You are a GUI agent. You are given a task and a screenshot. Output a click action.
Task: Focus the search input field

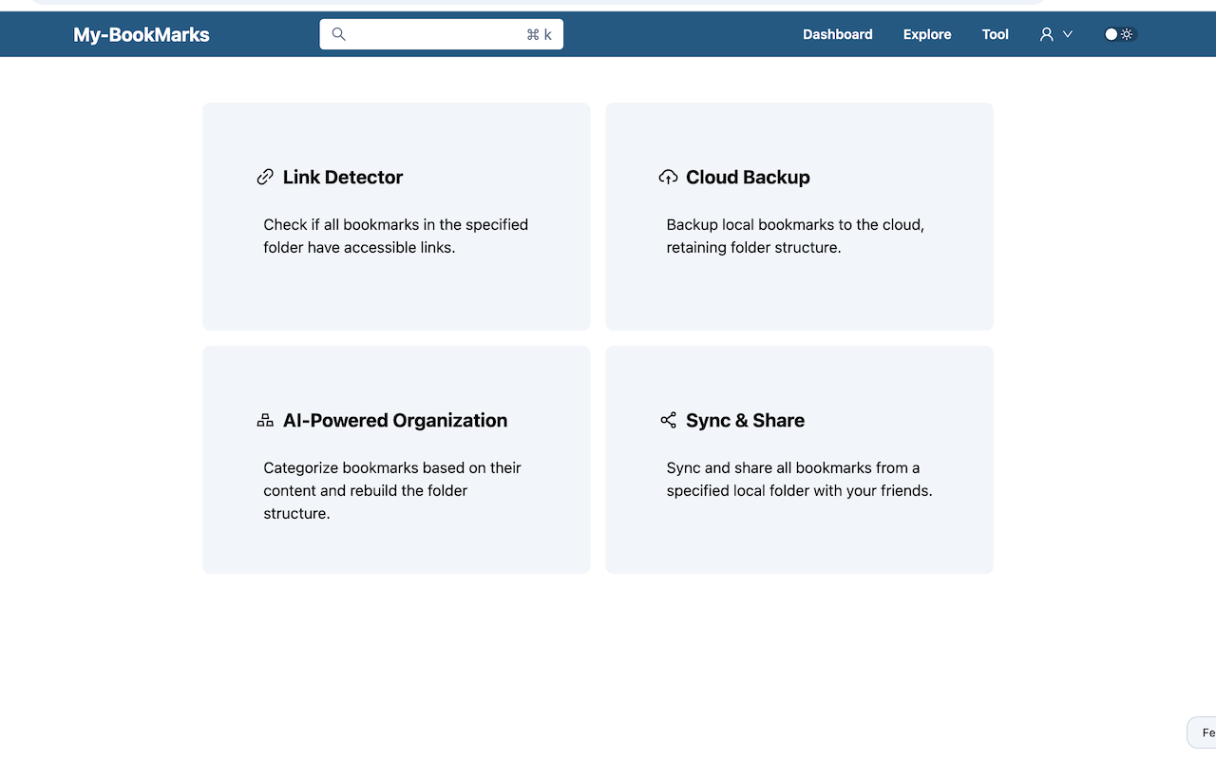coord(441,34)
